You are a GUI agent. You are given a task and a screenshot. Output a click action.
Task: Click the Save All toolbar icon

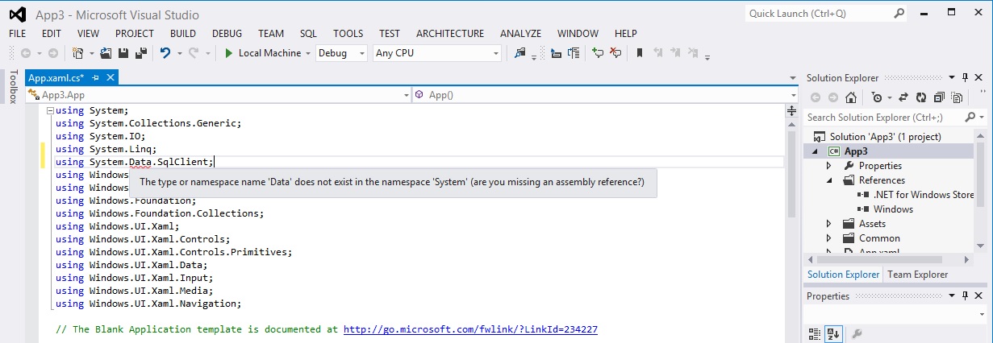click(140, 53)
